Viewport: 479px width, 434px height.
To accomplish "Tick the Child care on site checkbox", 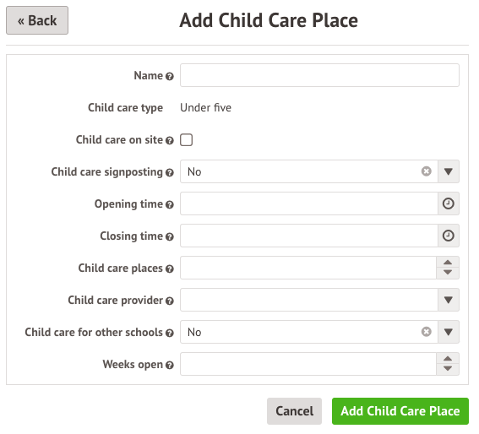I will pos(186,140).
